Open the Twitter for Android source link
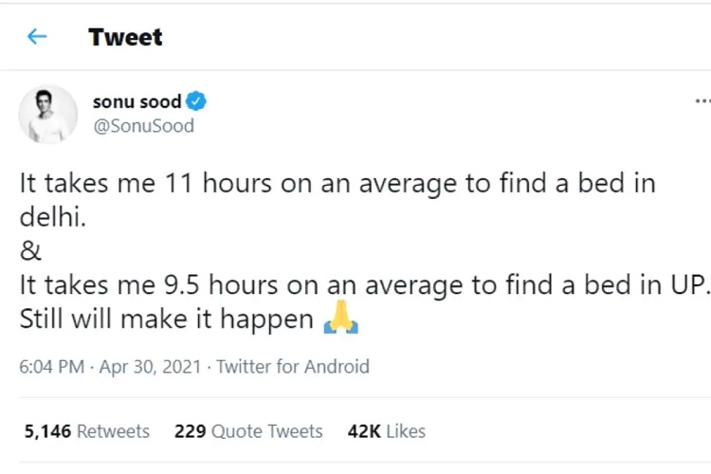 click(x=293, y=367)
